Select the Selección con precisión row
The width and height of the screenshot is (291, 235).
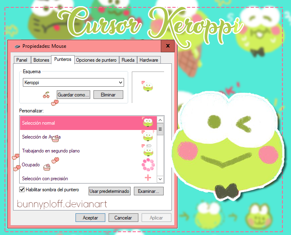(x=88, y=178)
